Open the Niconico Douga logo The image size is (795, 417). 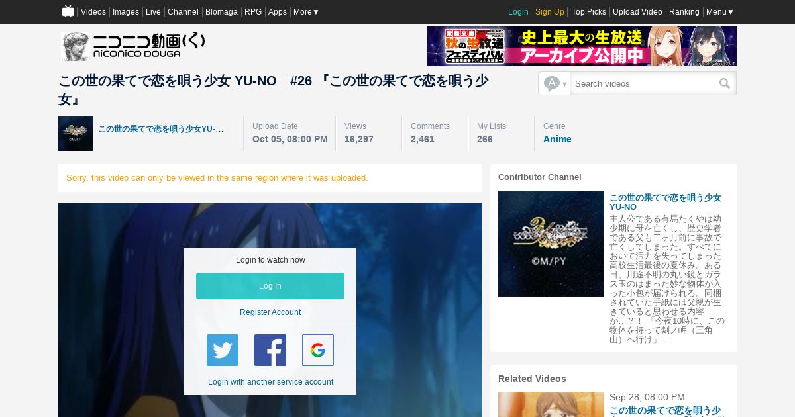pos(133,46)
